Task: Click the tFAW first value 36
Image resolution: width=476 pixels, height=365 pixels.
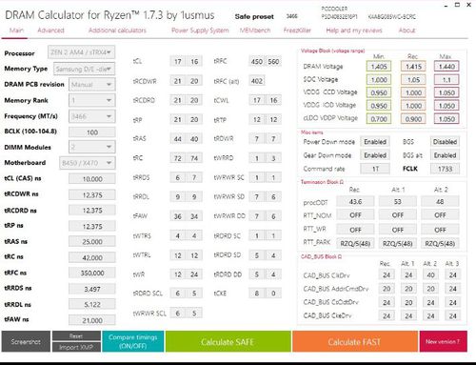Action: pos(178,216)
